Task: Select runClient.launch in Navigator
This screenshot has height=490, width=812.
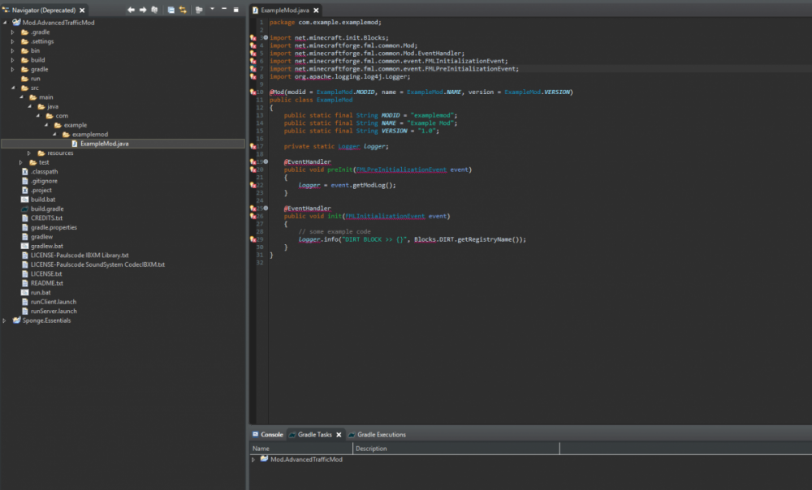Action: [53, 302]
